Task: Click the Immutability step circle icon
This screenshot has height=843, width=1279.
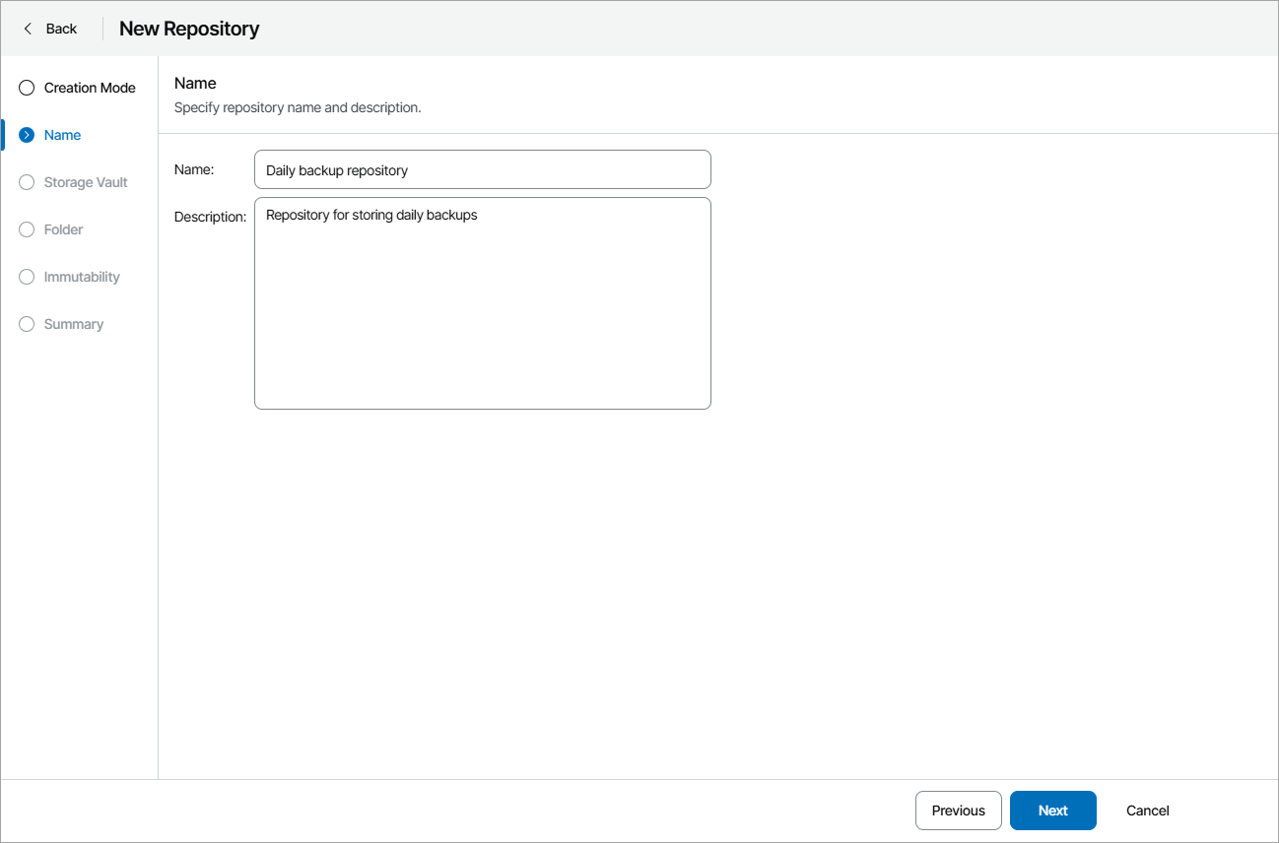Action: [x=26, y=277]
